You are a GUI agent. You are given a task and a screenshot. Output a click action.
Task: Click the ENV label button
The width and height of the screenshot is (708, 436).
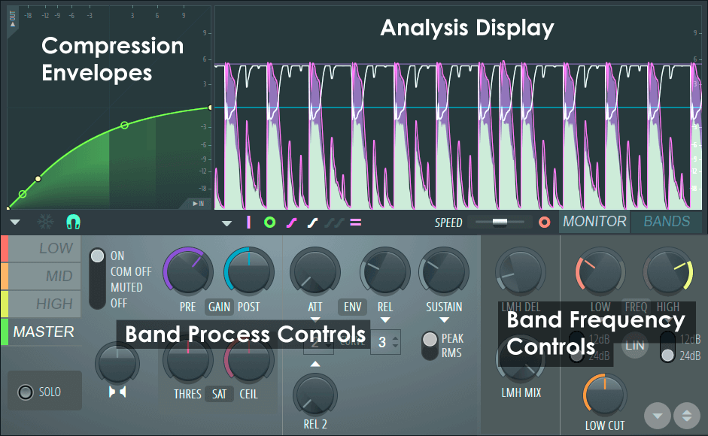[352, 307]
